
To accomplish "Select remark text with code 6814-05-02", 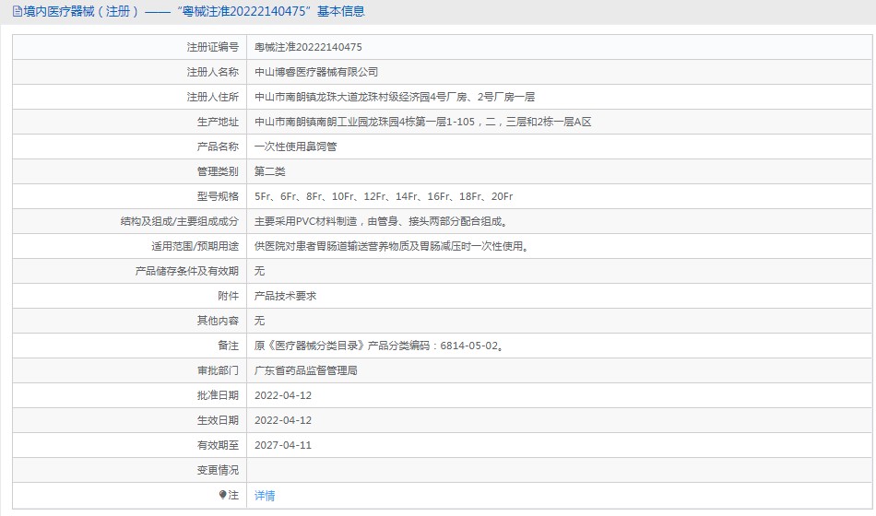I will click(x=380, y=346).
